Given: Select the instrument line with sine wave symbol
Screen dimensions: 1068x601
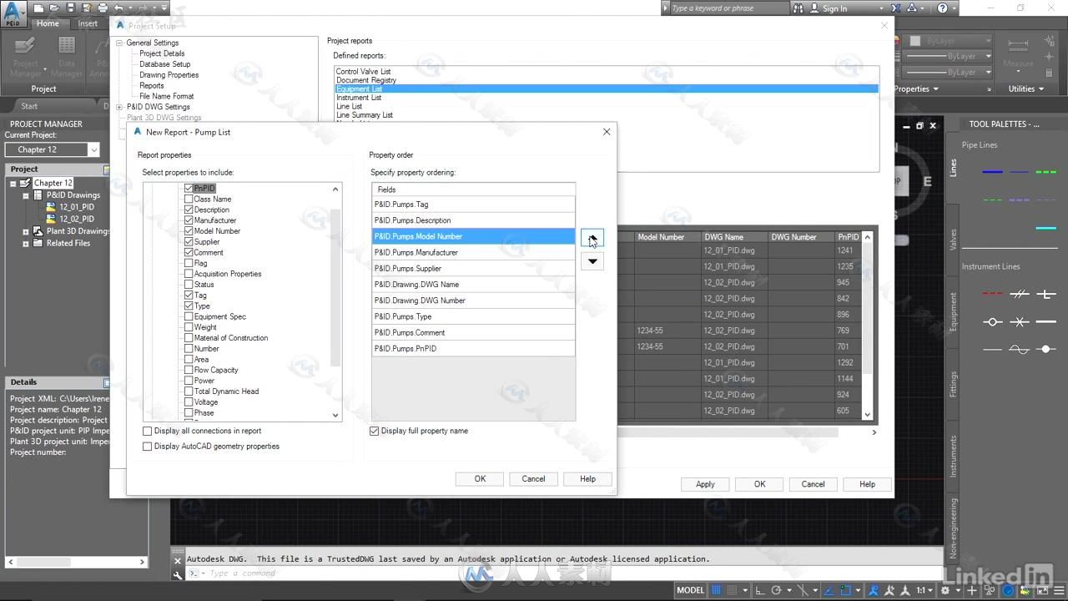Looking at the screenshot, I should 1020,350.
